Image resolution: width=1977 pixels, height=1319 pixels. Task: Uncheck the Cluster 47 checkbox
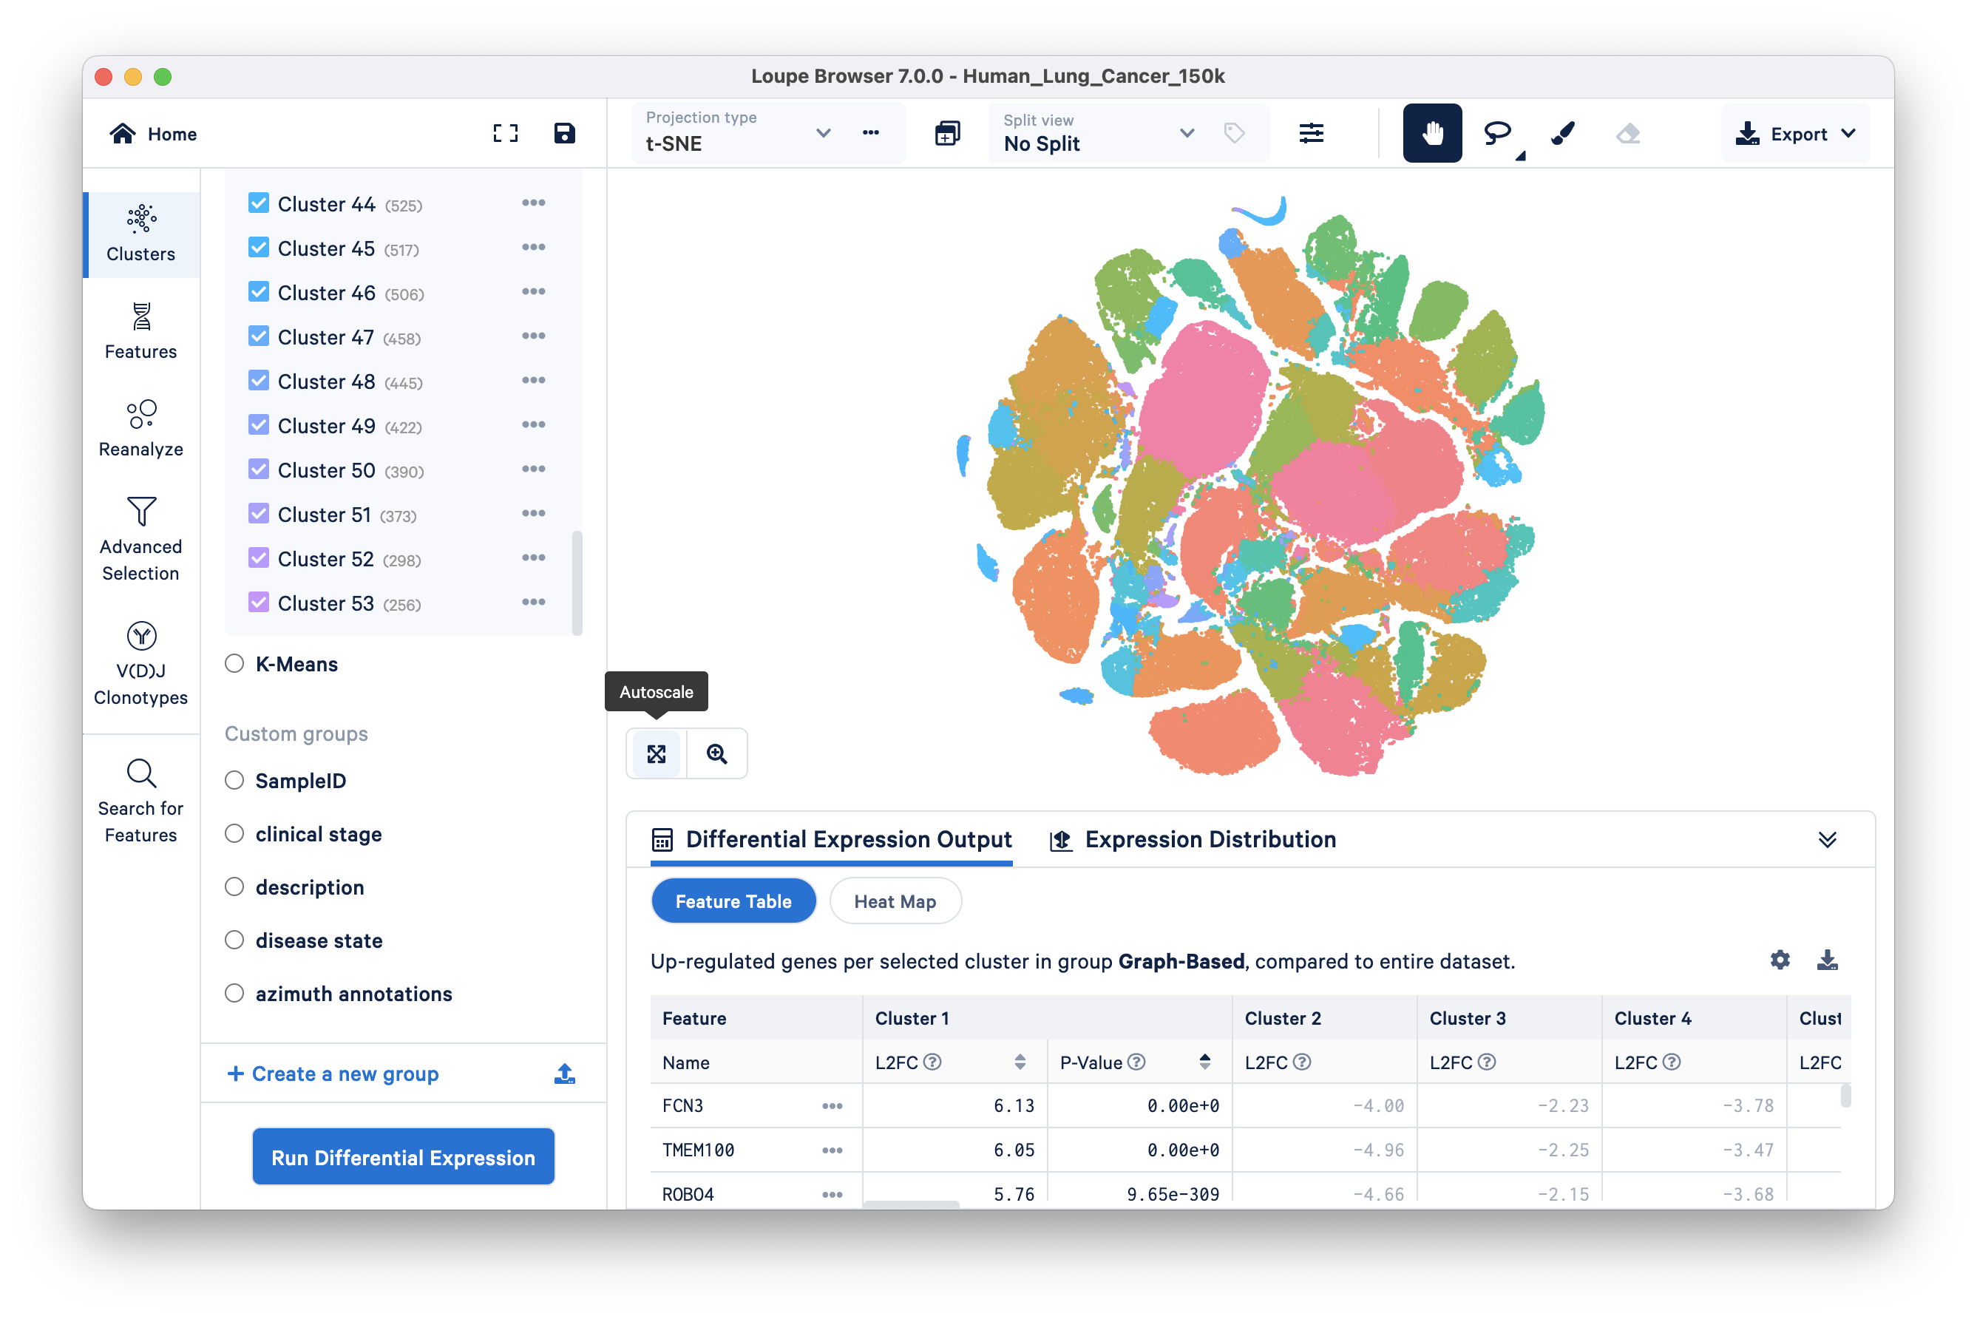tap(259, 336)
